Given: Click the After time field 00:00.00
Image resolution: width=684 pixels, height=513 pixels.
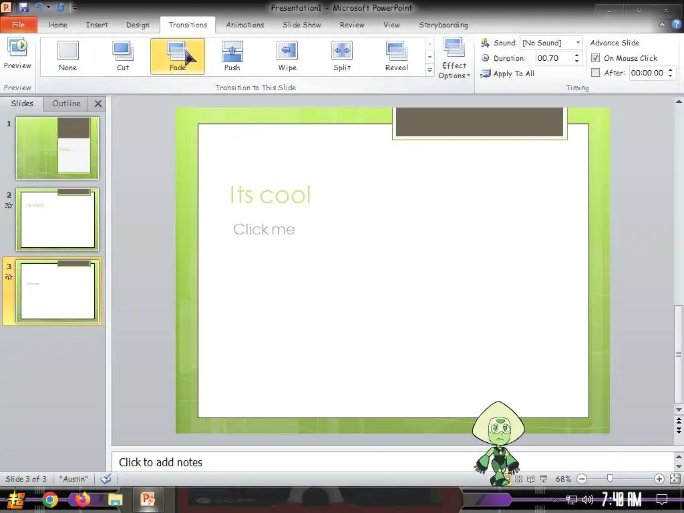Looking at the screenshot, I should pyautogui.click(x=647, y=73).
